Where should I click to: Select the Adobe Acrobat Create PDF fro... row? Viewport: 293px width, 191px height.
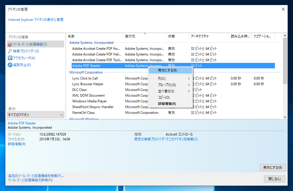(x=173, y=49)
